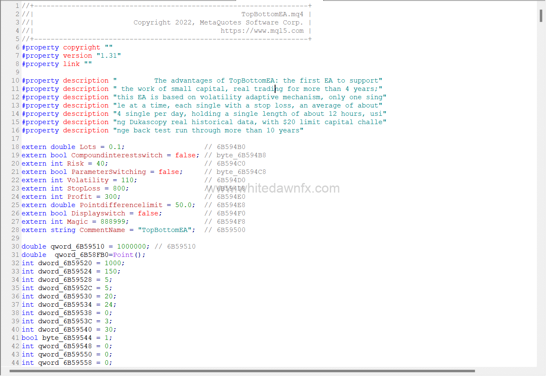Click the byte_6B59544 variable name
546x376 pixels.
(x=67, y=338)
